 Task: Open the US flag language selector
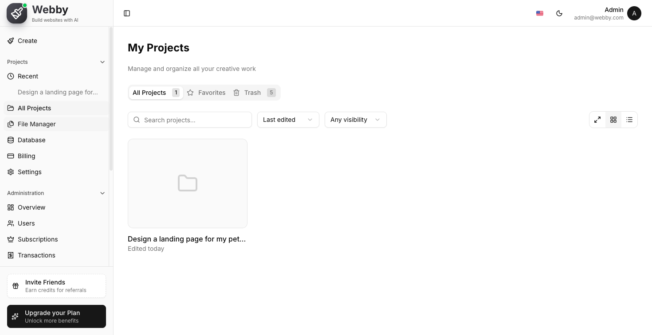(540, 13)
